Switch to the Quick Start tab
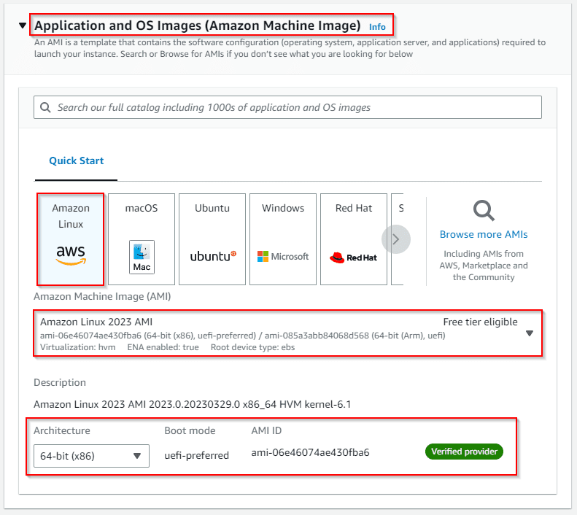This screenshot has width=577, height=515. (77, 160)
